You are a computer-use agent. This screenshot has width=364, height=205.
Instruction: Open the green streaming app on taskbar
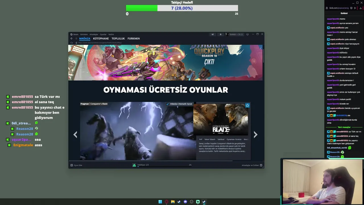pyautogui.click(x=198, y=202)
